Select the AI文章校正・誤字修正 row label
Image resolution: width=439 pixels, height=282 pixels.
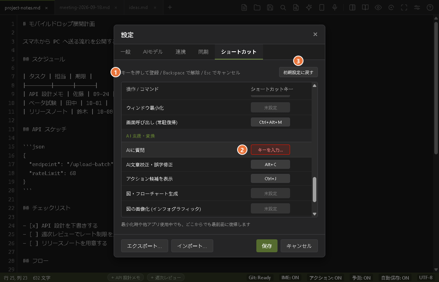click(x=149, y=164)
